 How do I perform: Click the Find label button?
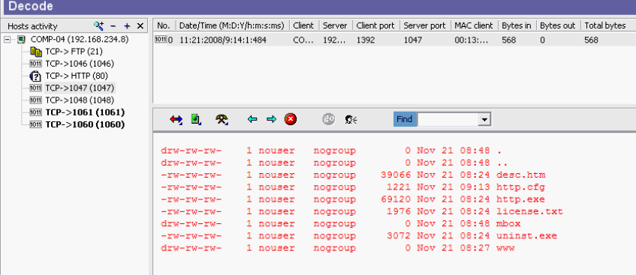405,119
